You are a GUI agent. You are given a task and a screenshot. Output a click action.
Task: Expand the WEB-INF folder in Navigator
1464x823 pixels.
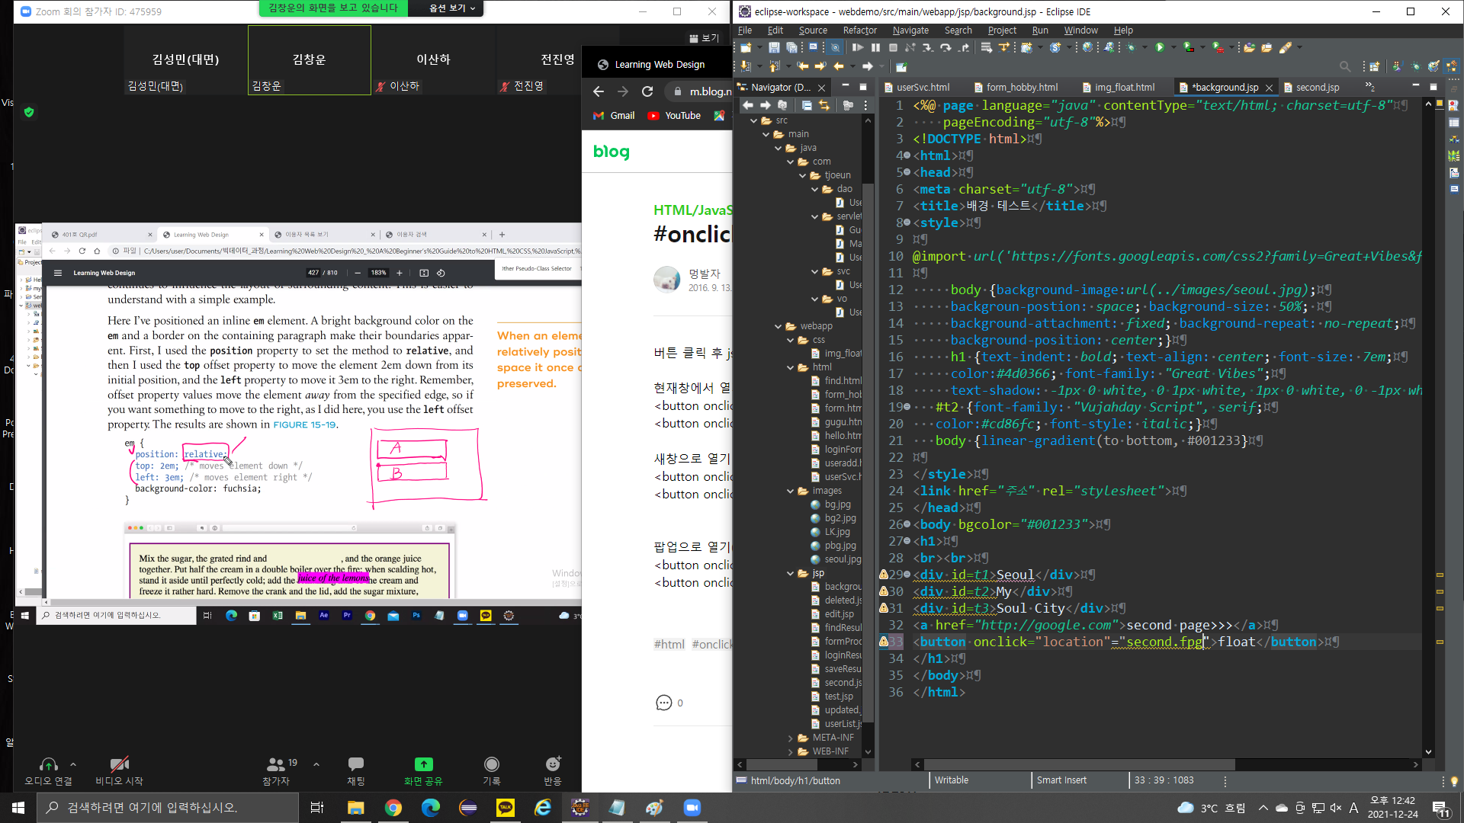click(791, 751)
